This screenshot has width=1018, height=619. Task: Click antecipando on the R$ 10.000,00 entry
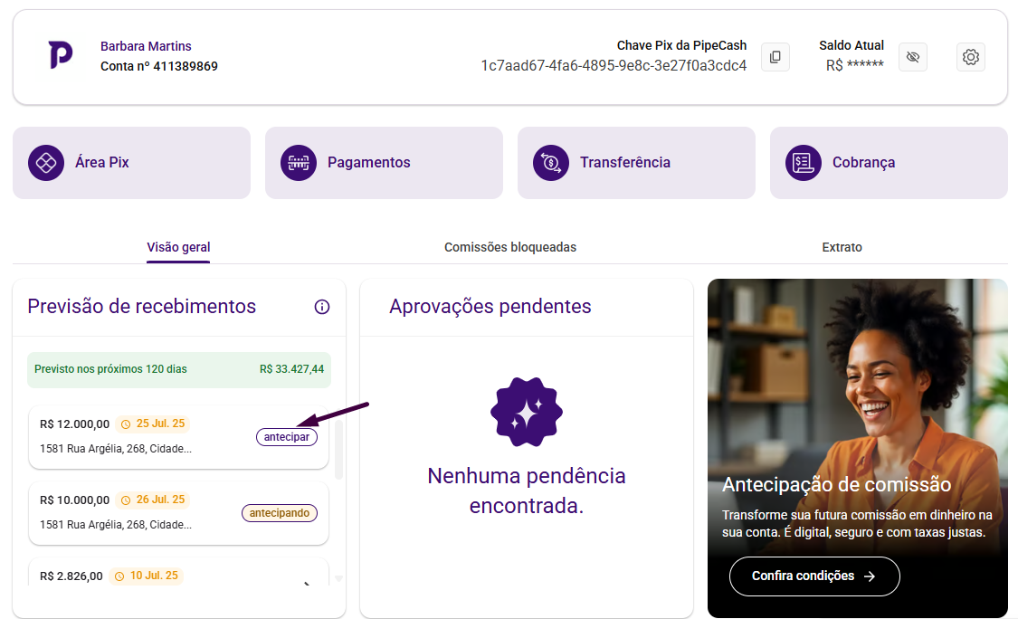(x=280, y=513)
